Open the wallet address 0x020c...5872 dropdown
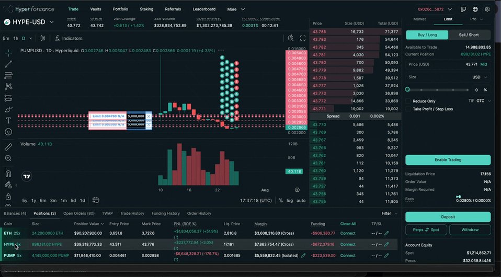 point(435,9)
